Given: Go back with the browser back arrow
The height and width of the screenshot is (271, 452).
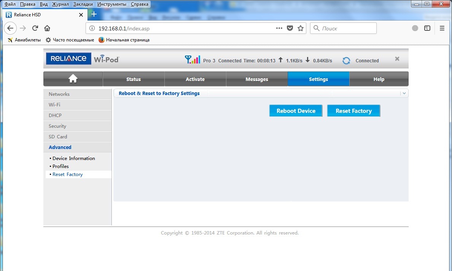Looking at the screenshot, I should point(10,28).
